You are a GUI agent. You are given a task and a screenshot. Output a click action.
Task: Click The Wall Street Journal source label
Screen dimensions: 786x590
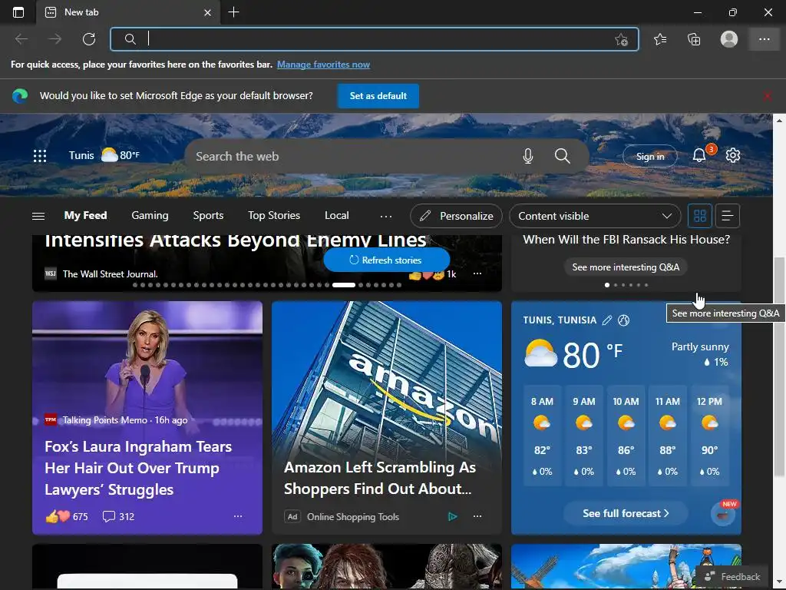[110, 274]
